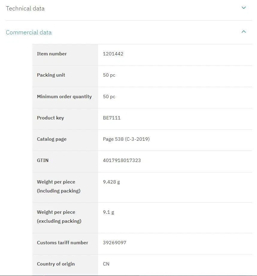The height and width of the screenshot is (276, 257).
Task: Click the 9.428 g weight value
Action: tap(111, 182)
